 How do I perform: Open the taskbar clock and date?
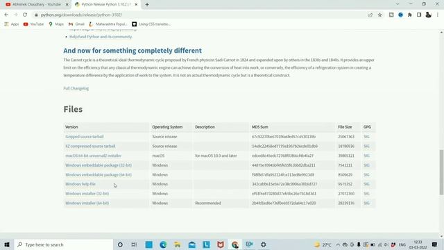click(x=418, y=244)
